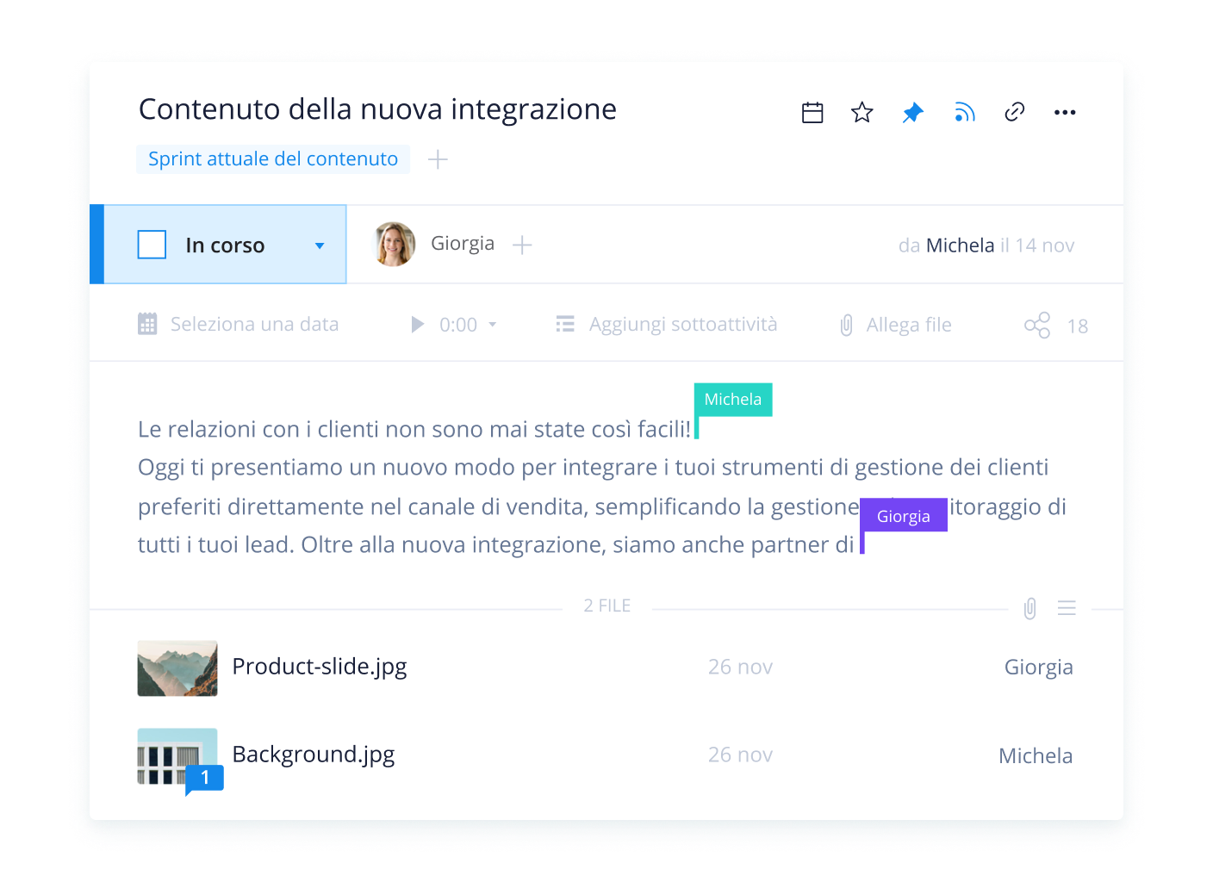Image resolution: width=1213 pixels, height=882 pixels.
Task: Open the share icon showing 18
Action: 1037,326
